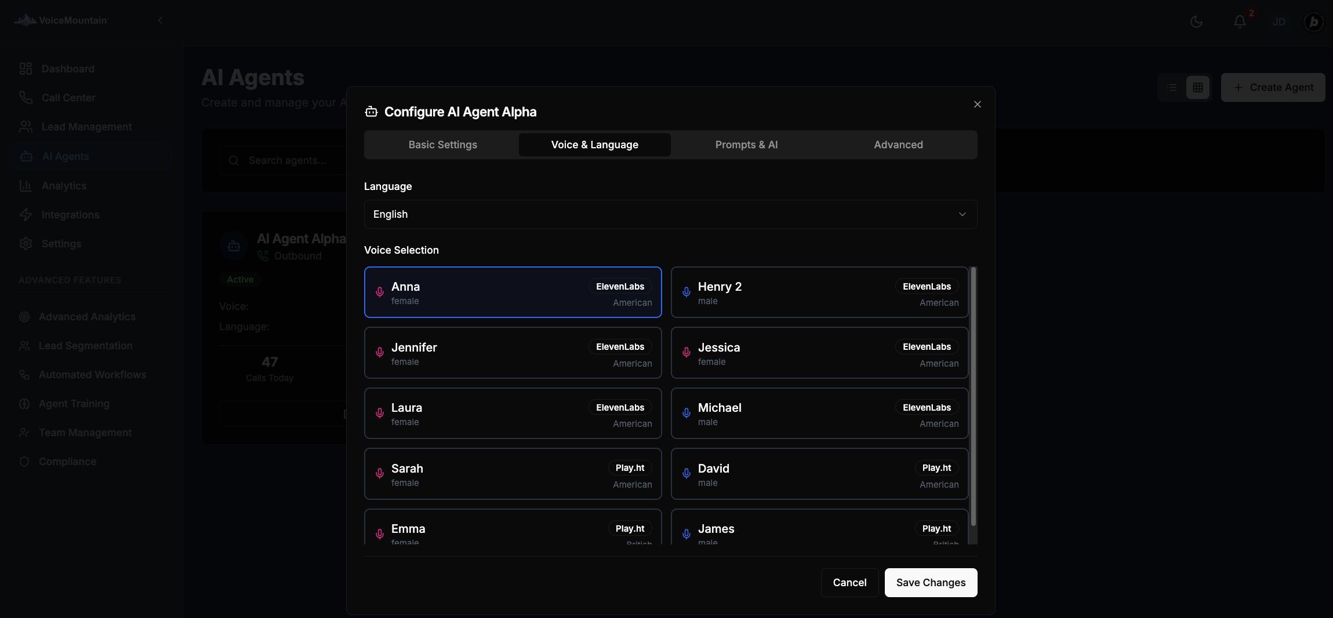Open the Compliance link in sidebar
Image resolution: width=1333 pixels, height=618 pixels.
coord(67,462)
